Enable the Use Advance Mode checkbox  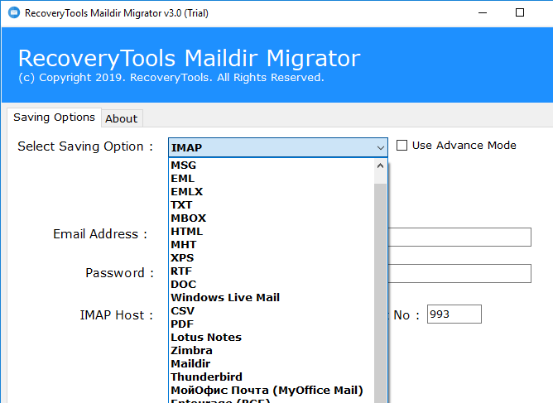402,146
